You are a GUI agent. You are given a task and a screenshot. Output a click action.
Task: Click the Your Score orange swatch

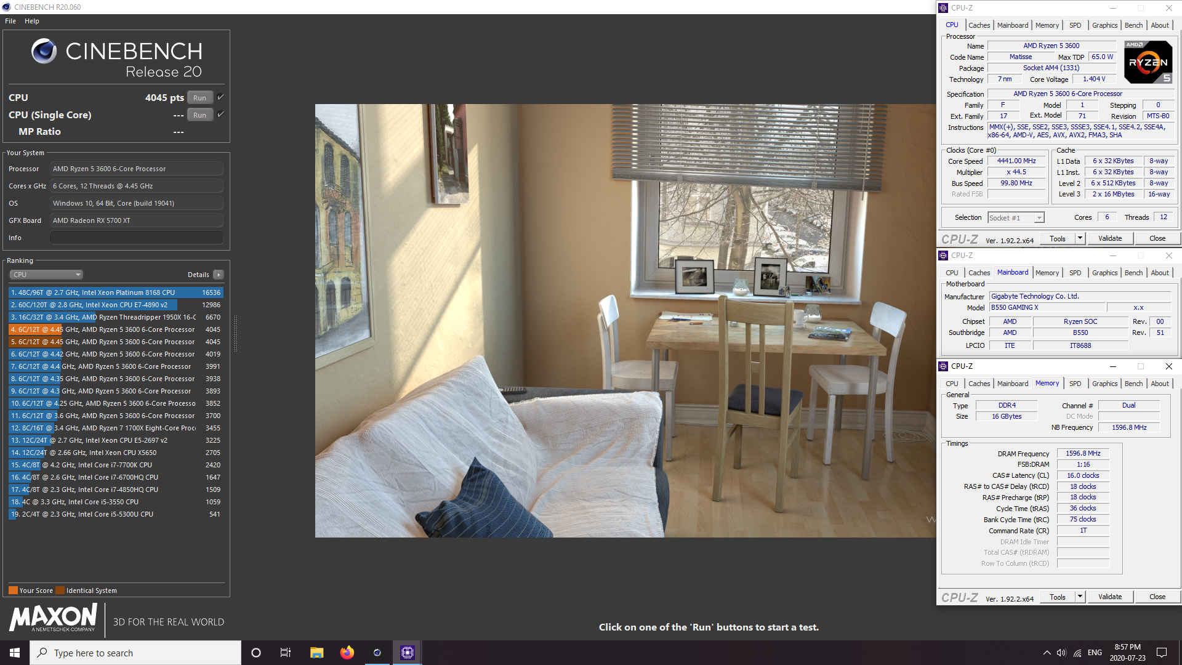[13, 590]
